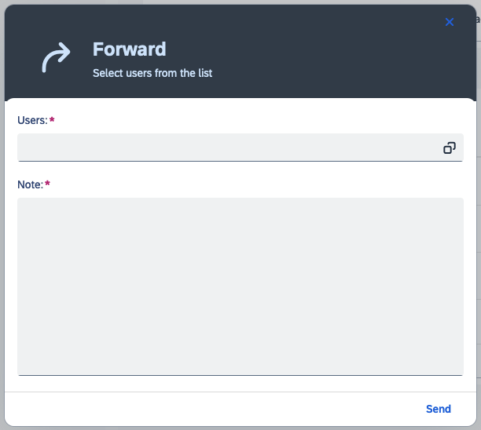This screenshot has width=481, height=430.
Task: Open the Users value help icon
Action: pos(449,148)
